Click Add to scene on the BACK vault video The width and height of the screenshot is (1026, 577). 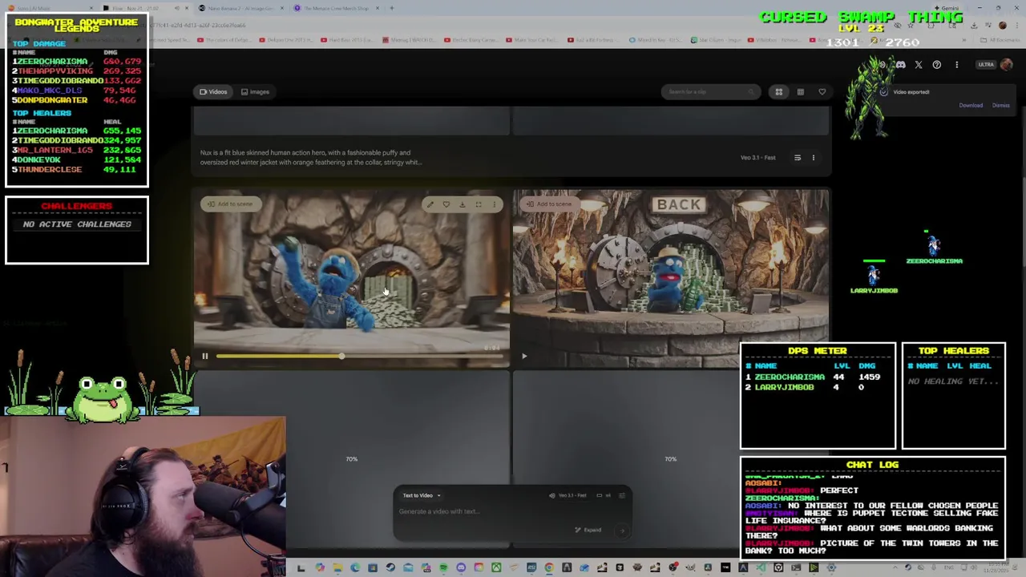click(x=550, y=204)
